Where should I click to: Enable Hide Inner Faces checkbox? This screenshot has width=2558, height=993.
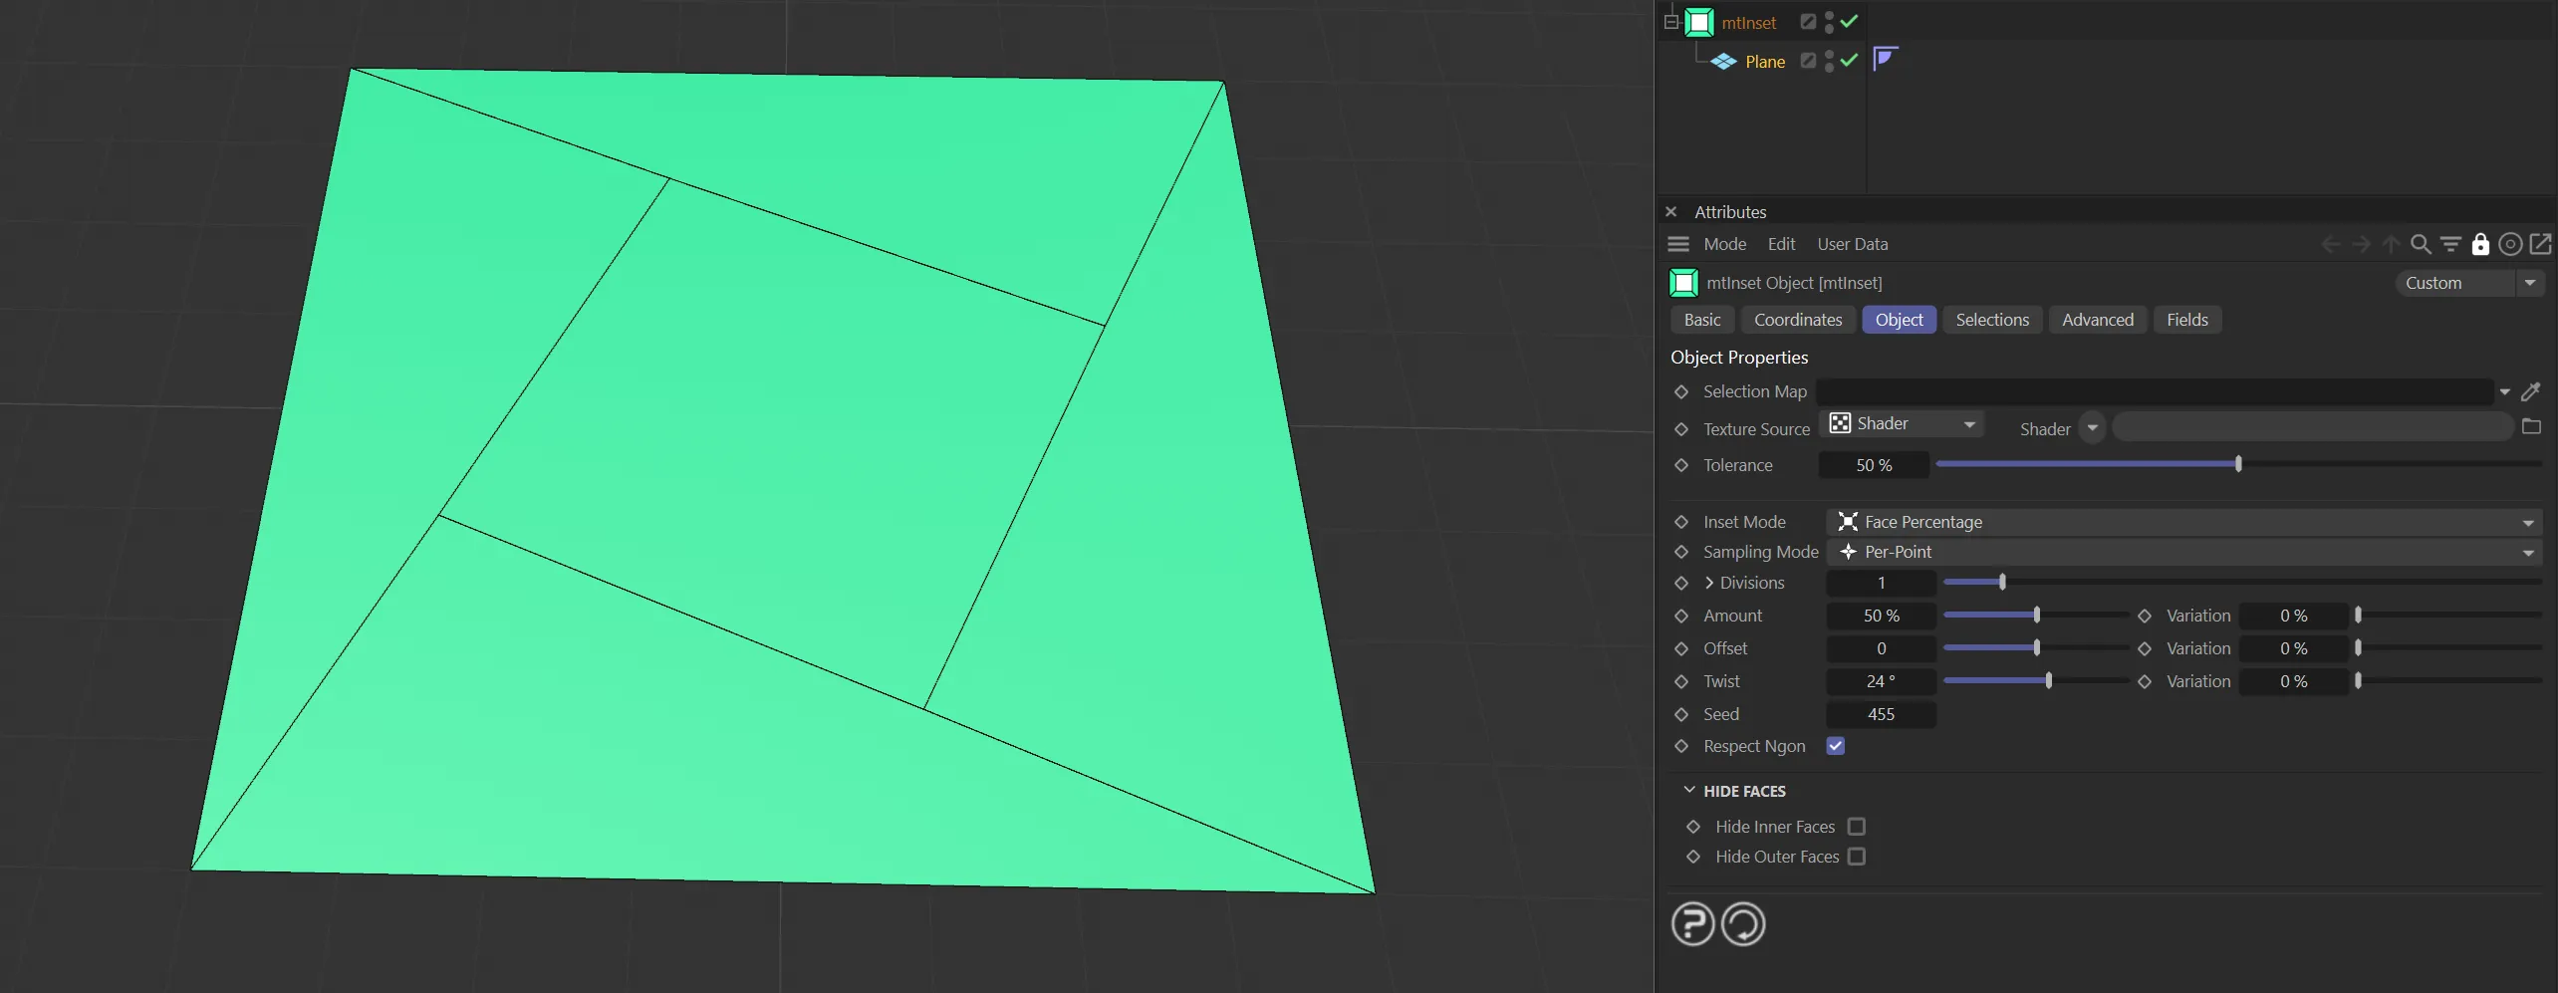pyautogui.click(x=1857, y=827)
